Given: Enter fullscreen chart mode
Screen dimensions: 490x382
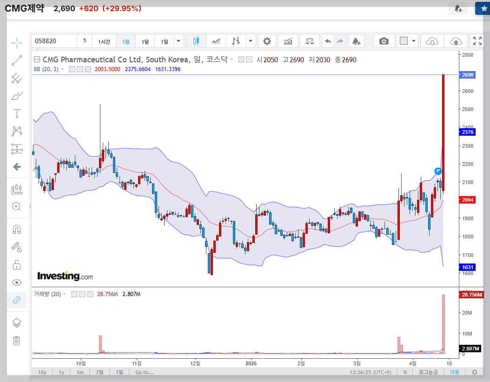Looking at the screenshot, I should (477, 41).
